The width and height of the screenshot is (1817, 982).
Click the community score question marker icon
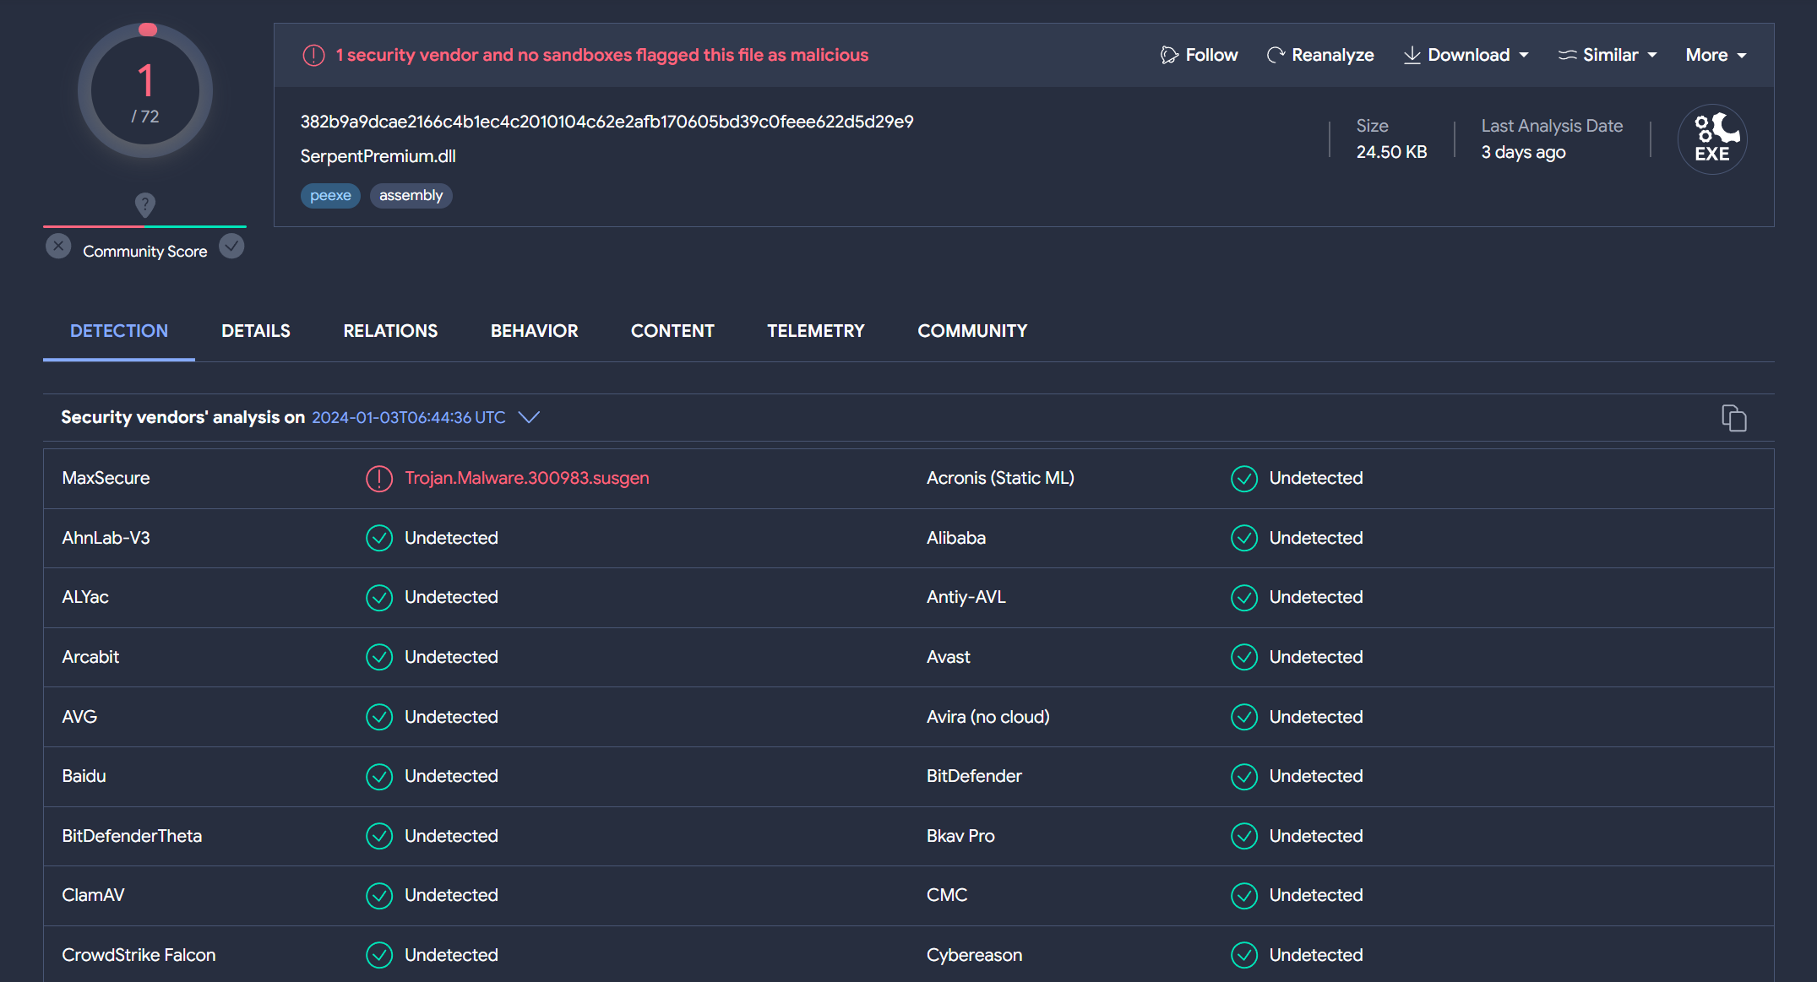[x=145, y=204]
